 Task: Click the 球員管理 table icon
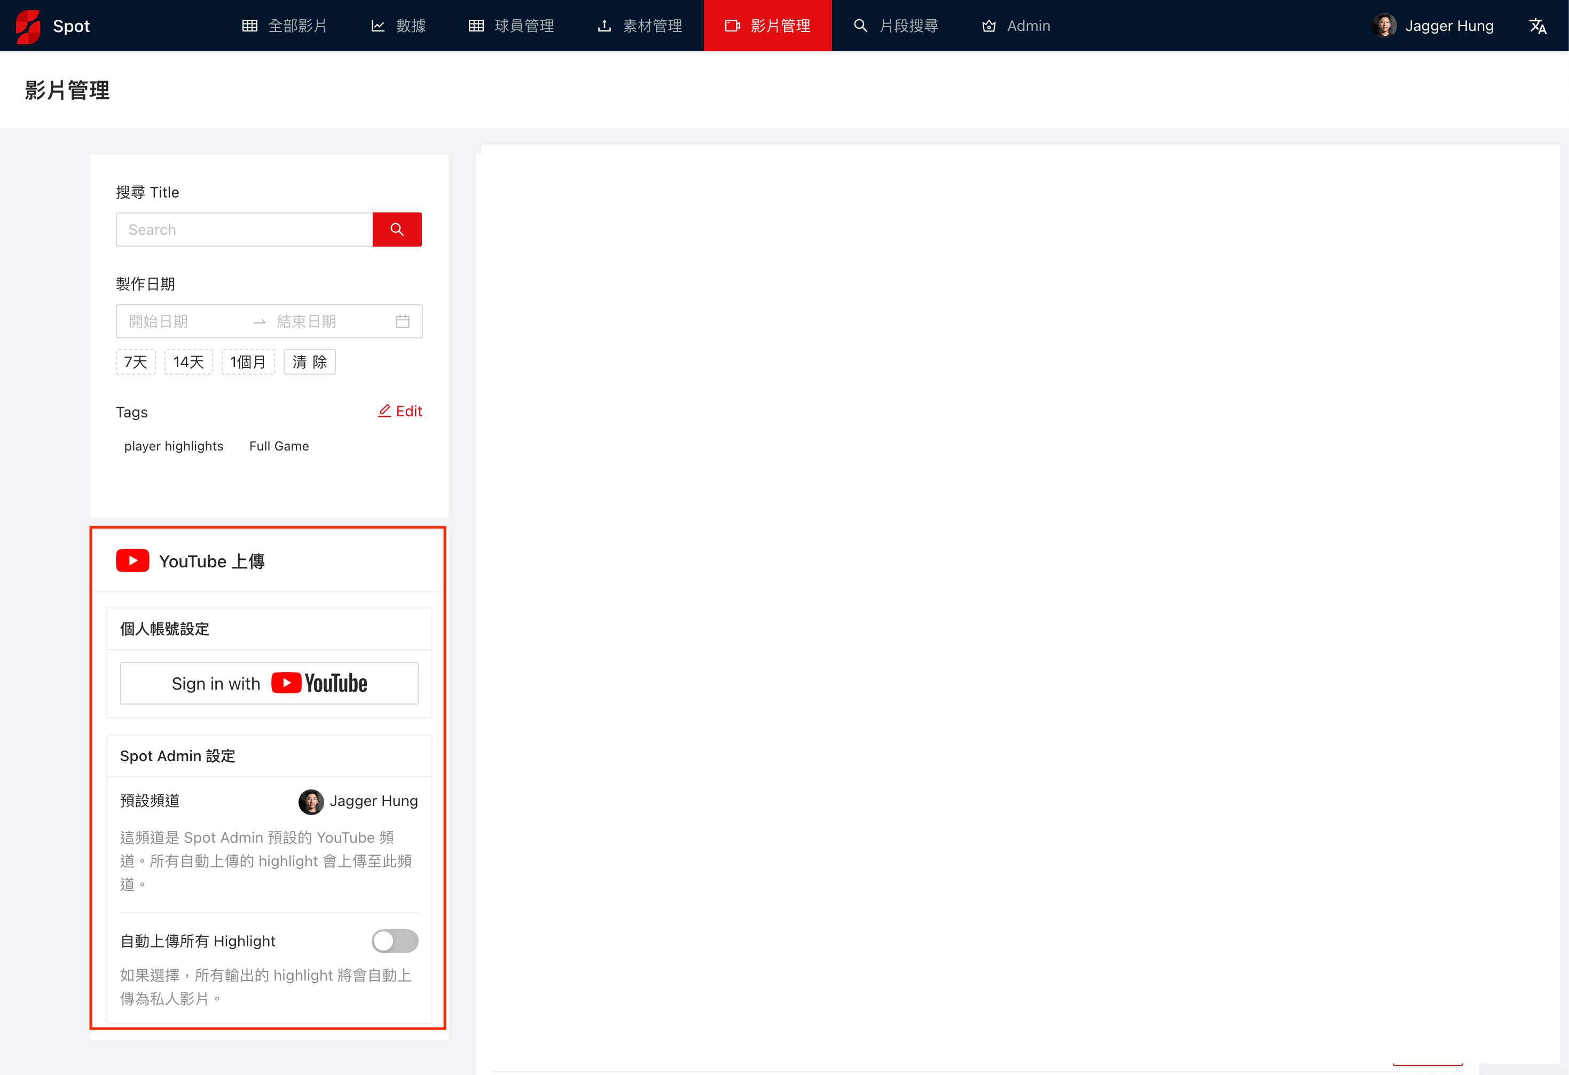[x=476, y=26]
